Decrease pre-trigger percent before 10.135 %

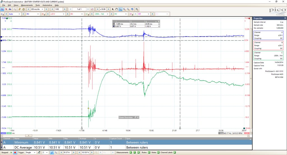[79, 152]
